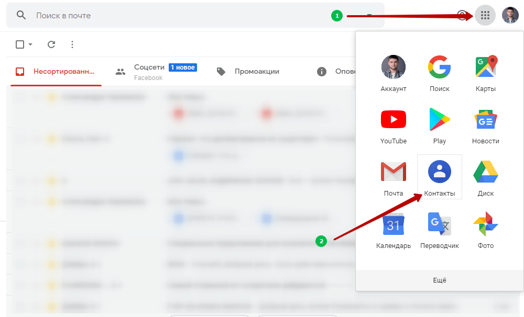524x317 pixels.
Task: Launch Переводчик (Google Translate)
Action: 440,230
